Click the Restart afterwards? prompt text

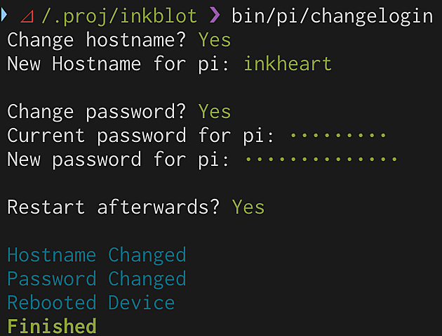[x=114, y=207]
